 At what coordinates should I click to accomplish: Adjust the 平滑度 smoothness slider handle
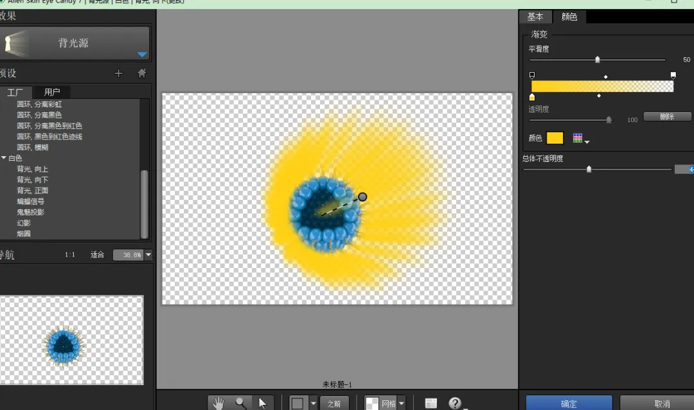point(598,59)
